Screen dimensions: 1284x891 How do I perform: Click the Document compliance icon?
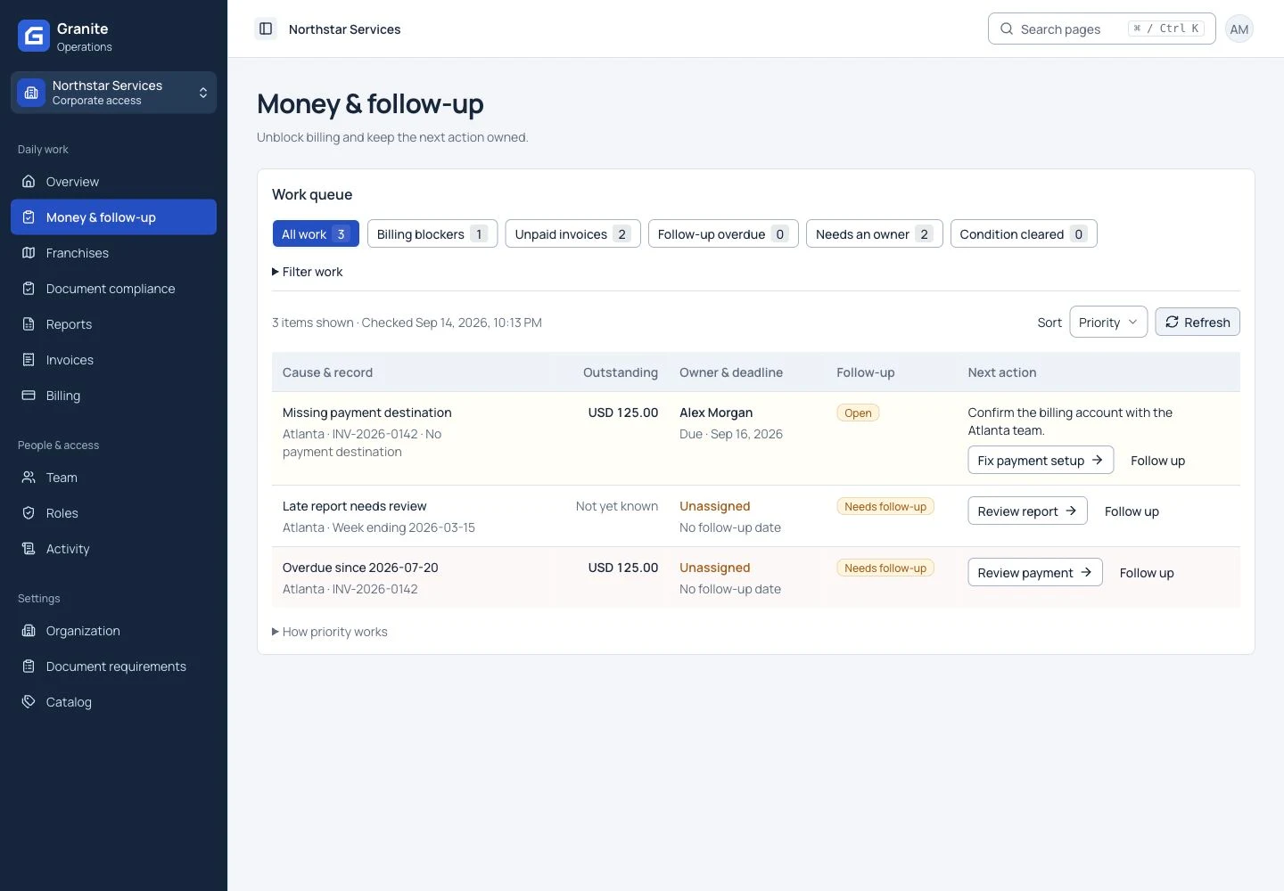pos(29,289)
